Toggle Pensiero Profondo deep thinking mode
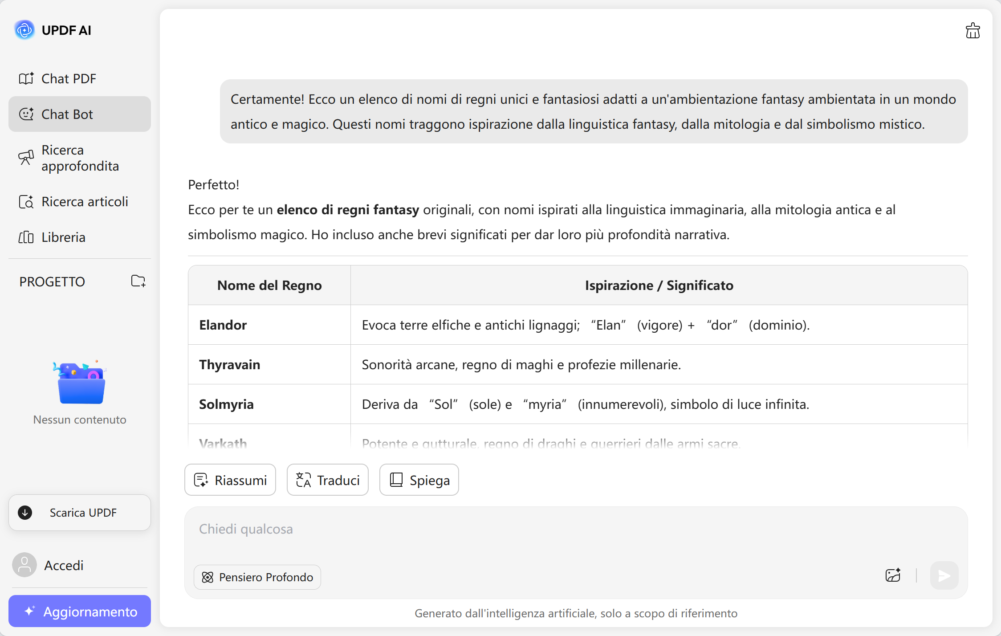1001x636 pixels. (257, 577)
